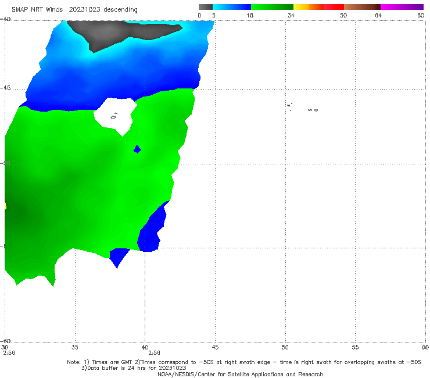The width and height of the screenshot is (430, 378).
Task: Click the NOAA/NESDIS credit line
Action: (x=240, y=374)
